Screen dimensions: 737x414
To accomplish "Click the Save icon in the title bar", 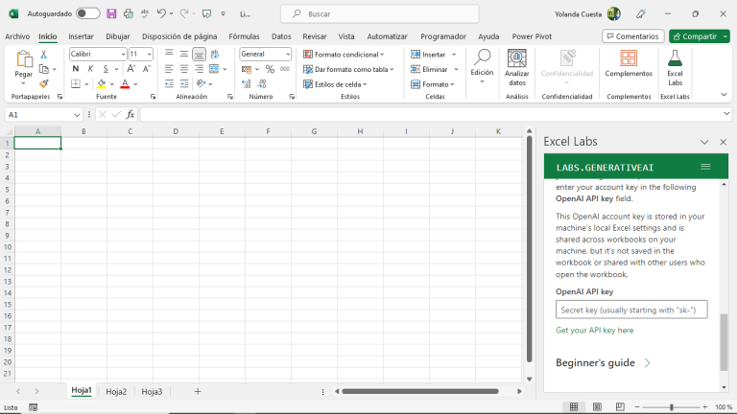I will click(111, 13).
